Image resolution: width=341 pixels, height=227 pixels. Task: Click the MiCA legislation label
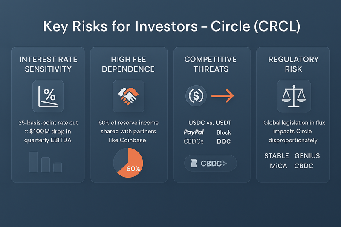click(x=279, y=166)
